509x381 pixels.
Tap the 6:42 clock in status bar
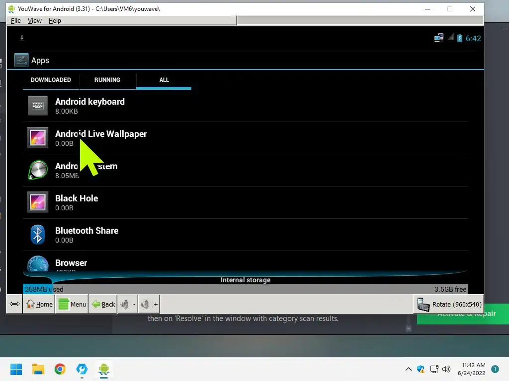click(473, 39)
